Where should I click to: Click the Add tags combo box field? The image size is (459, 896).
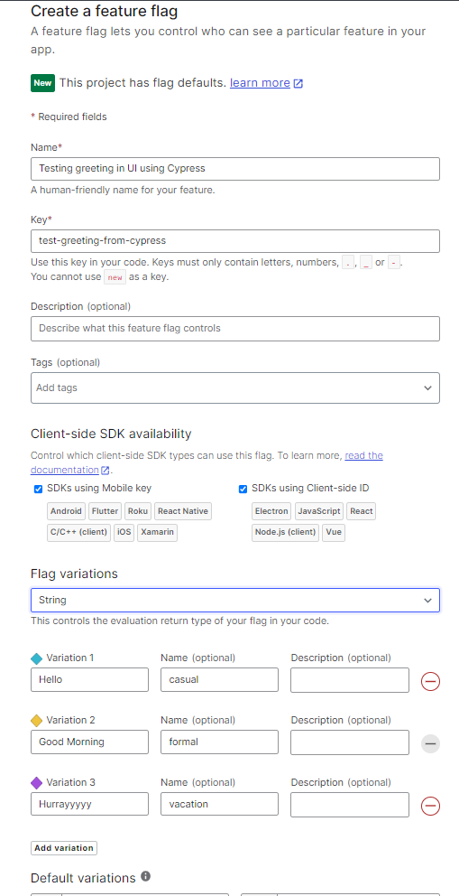[x=235, y=388]
